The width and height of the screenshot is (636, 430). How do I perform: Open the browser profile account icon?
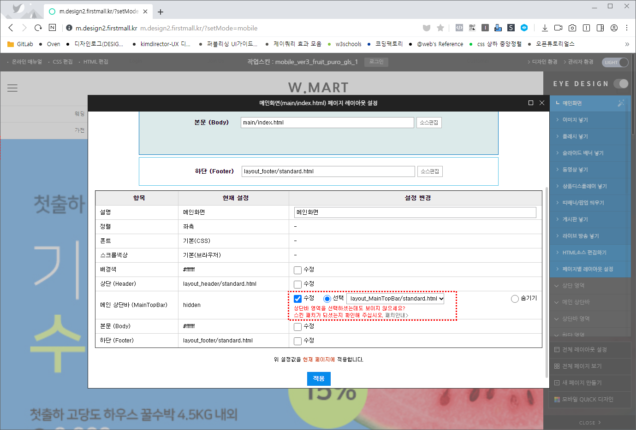tap(614, 28)
